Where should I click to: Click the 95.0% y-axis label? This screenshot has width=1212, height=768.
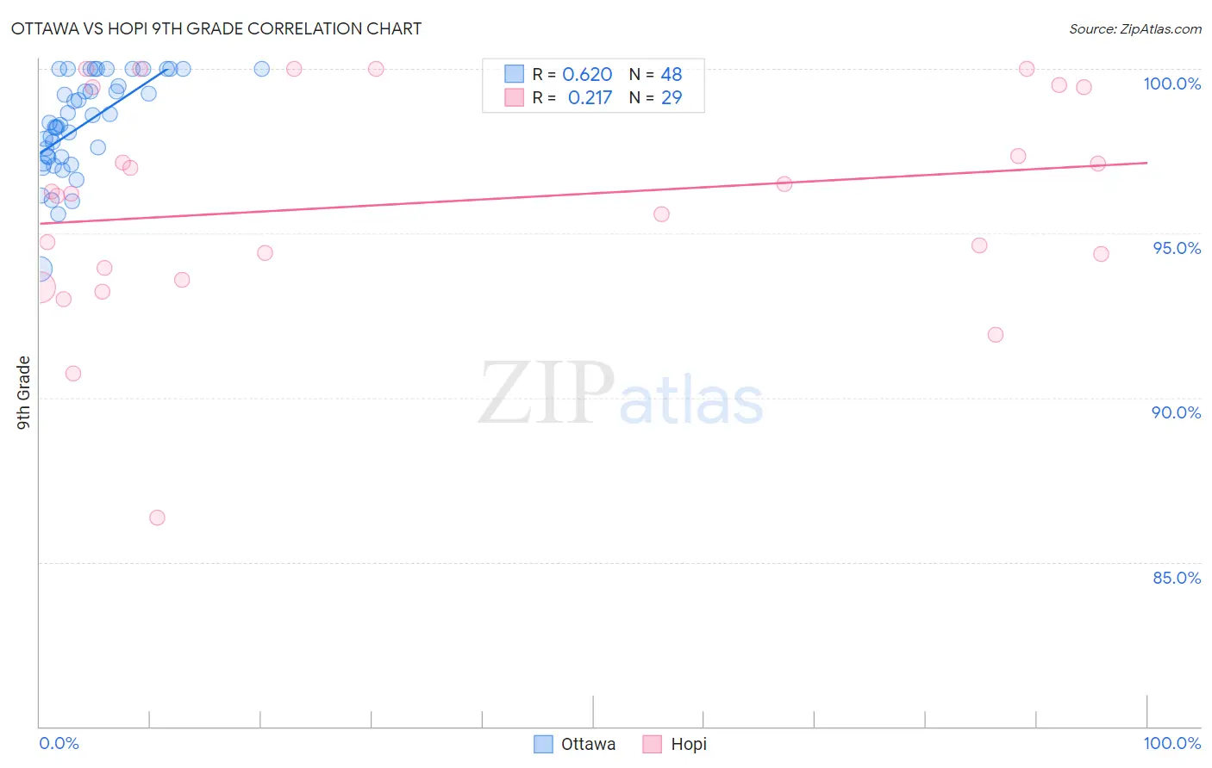pyautogui.click(x=1177, y=248)
